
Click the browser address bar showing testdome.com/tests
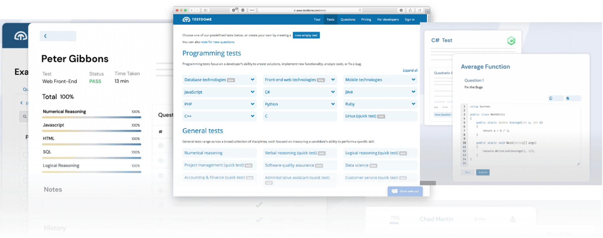(310, 10)
